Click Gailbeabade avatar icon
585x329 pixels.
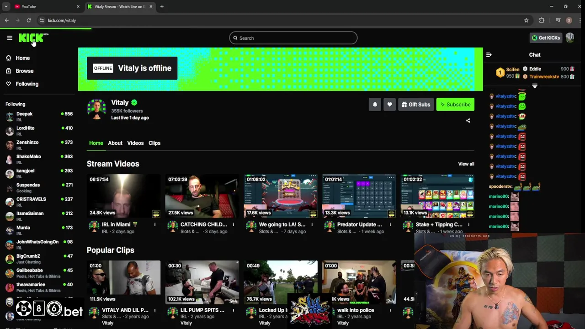(x=10, y=273)
